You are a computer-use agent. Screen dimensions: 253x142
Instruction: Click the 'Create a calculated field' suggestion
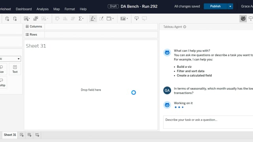tap(194, 75)
